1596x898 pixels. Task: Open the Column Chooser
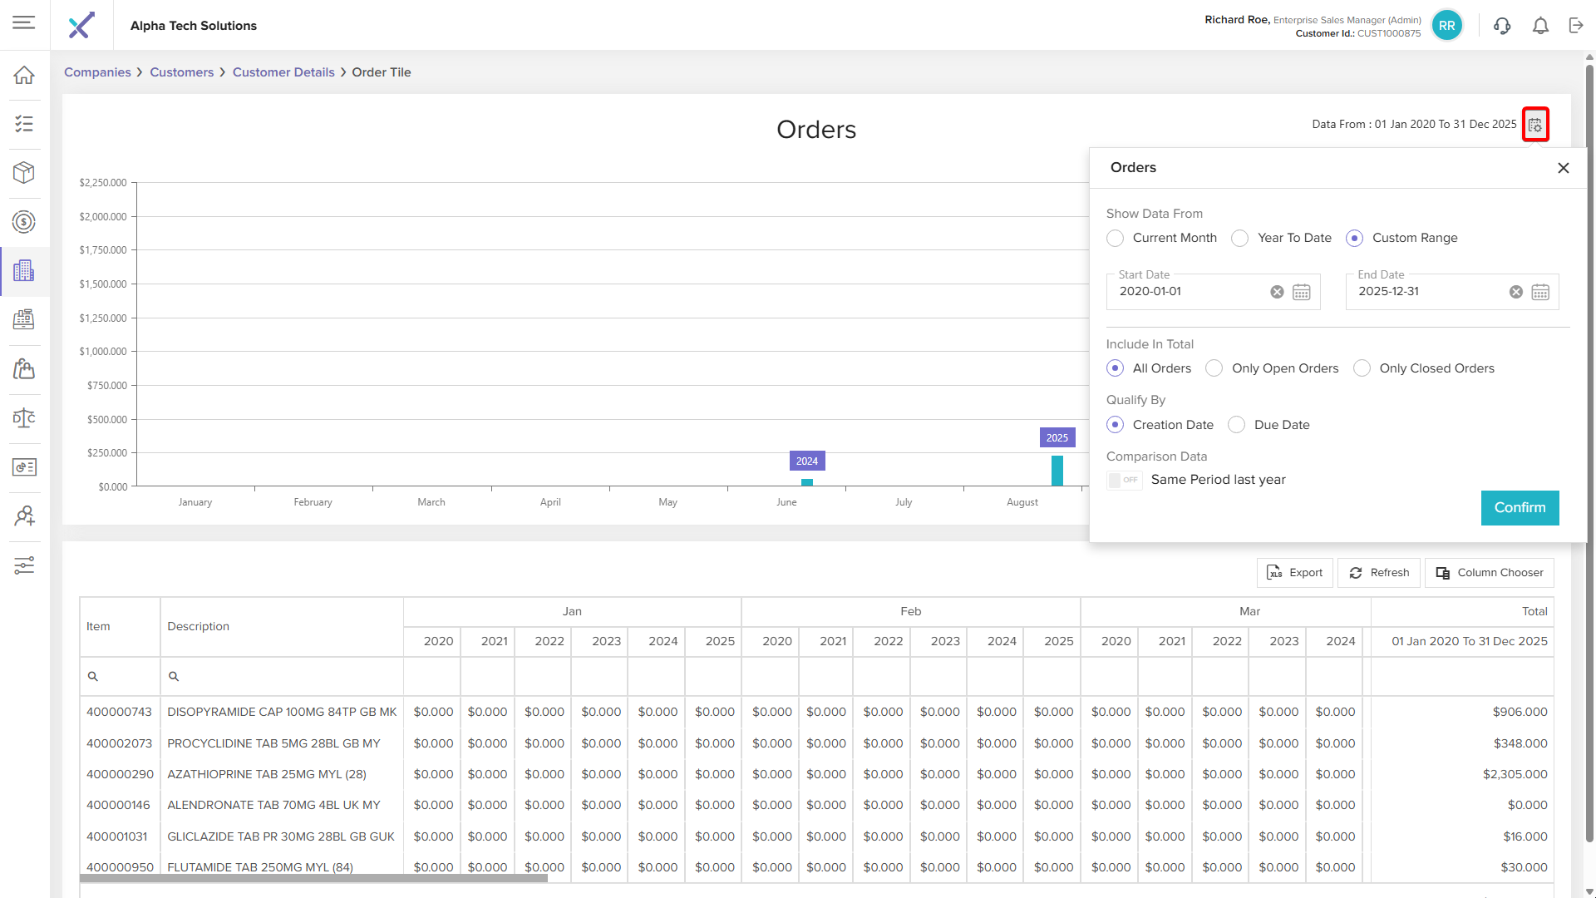point(1489,573)
